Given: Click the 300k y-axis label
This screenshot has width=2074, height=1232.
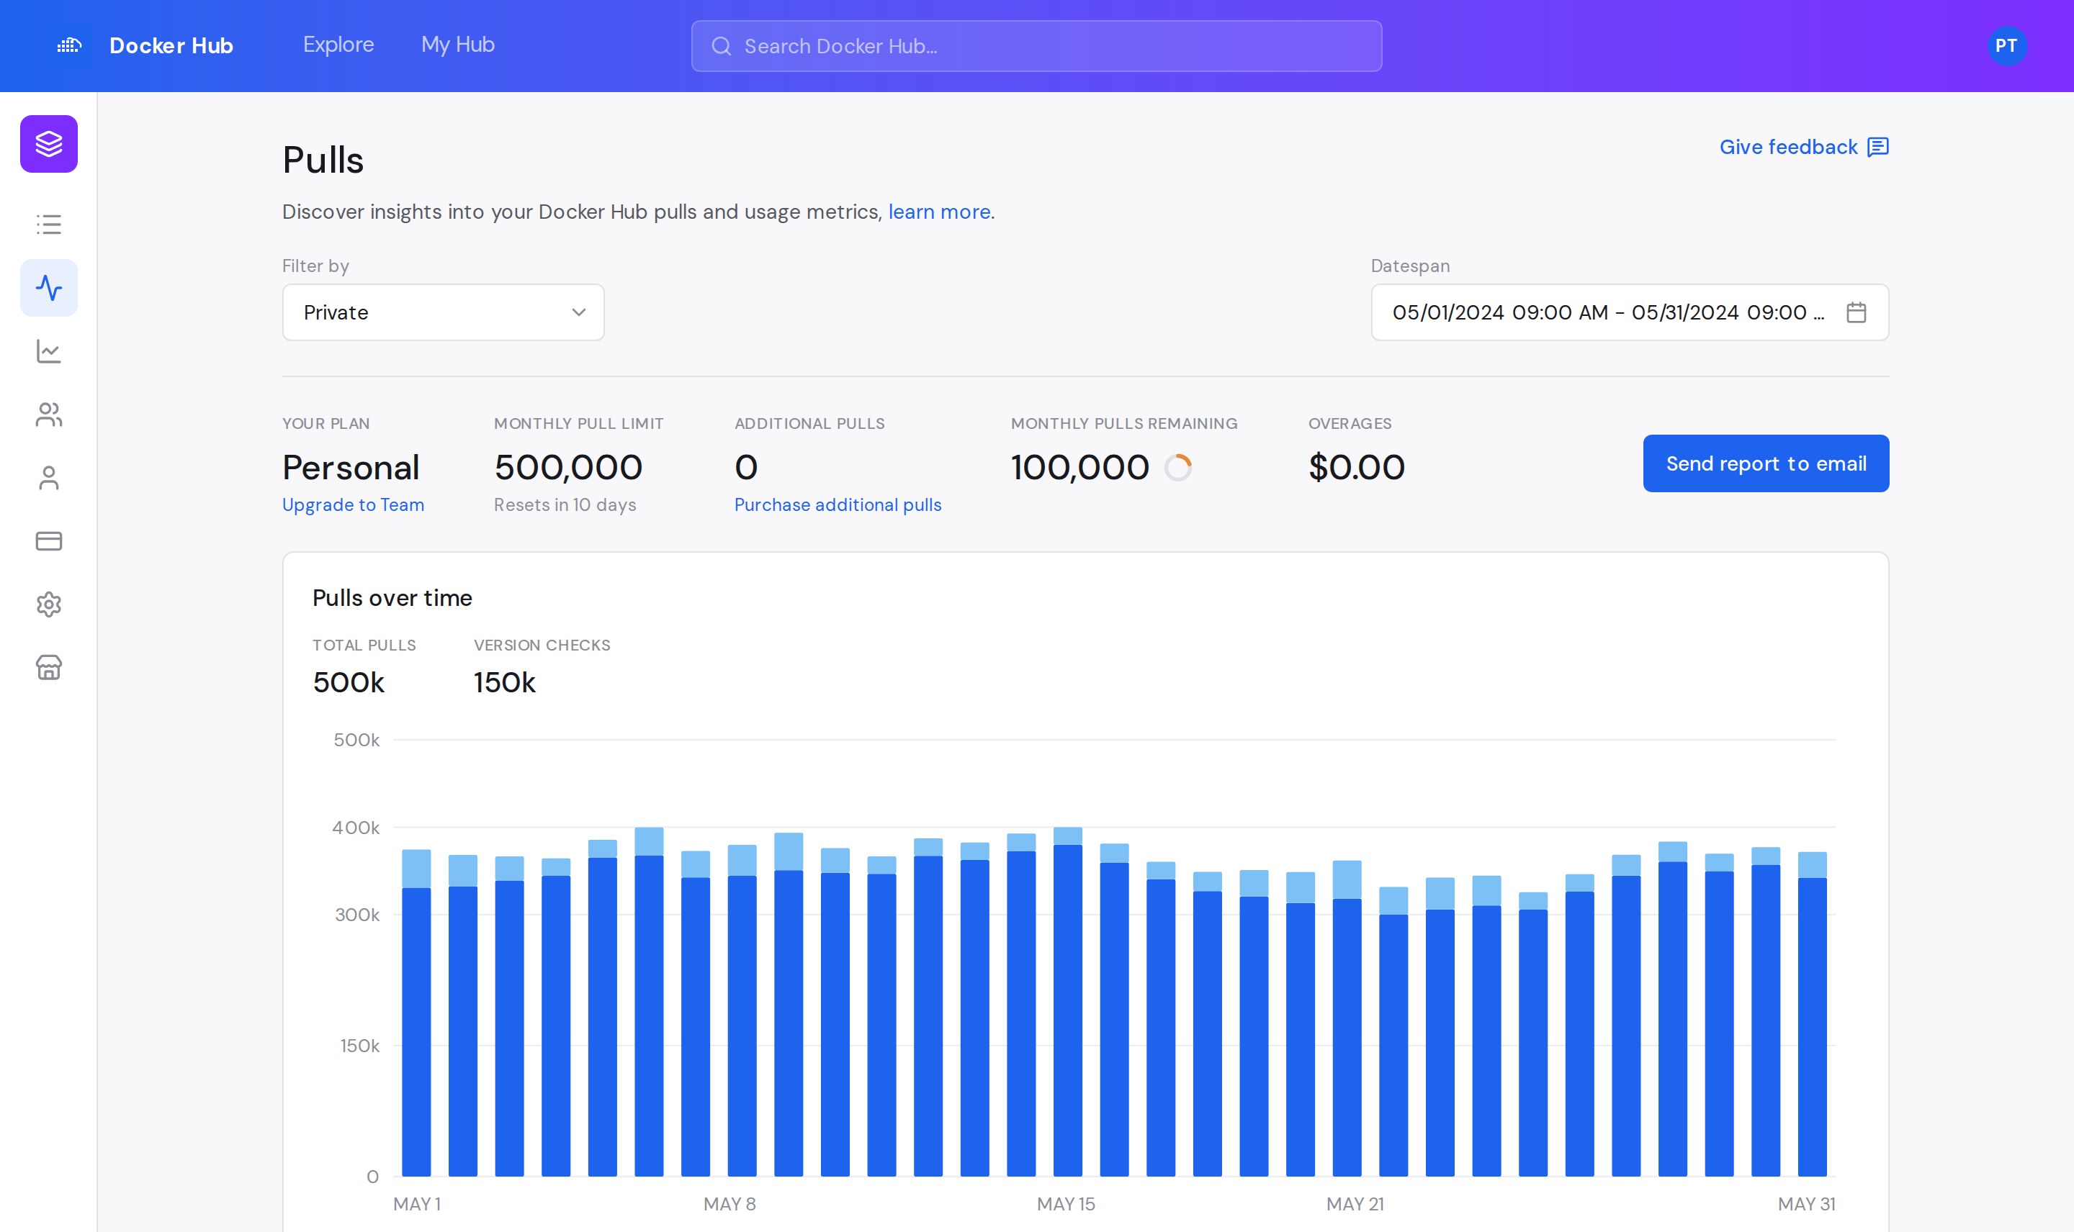Looking at the screenshot, I should [x=356, y=915].
